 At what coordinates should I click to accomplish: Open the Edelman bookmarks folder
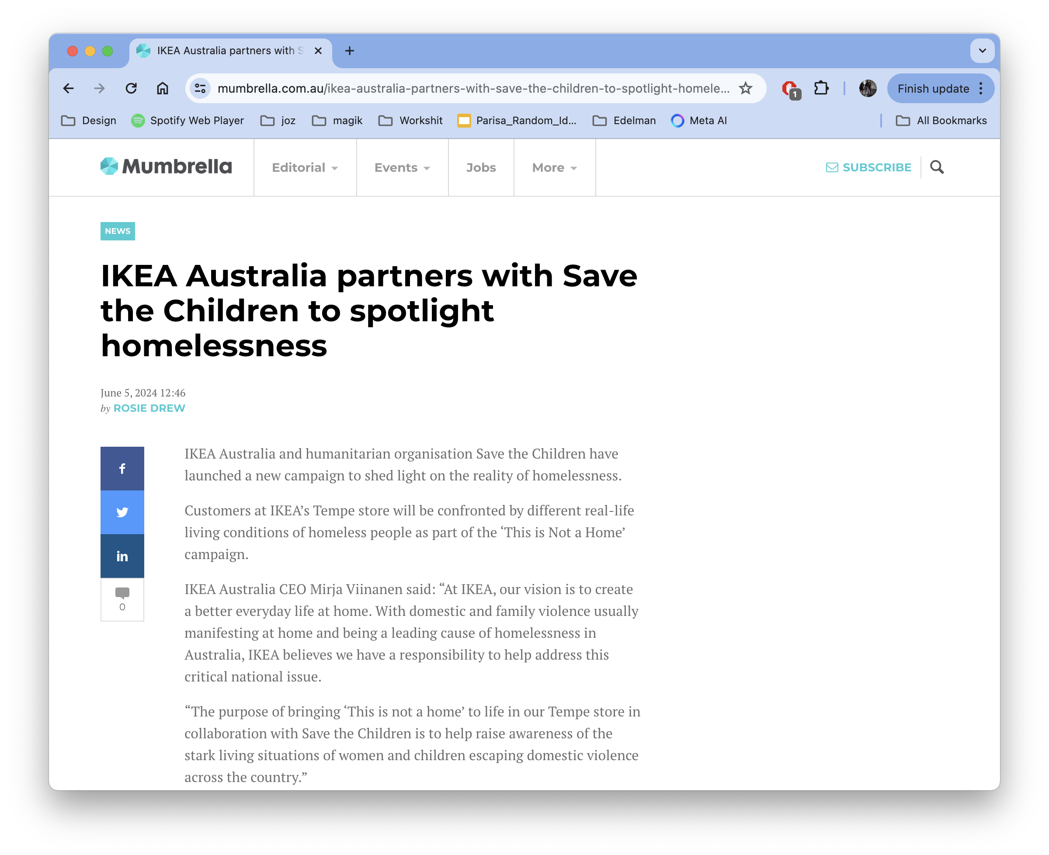(624, 121)
